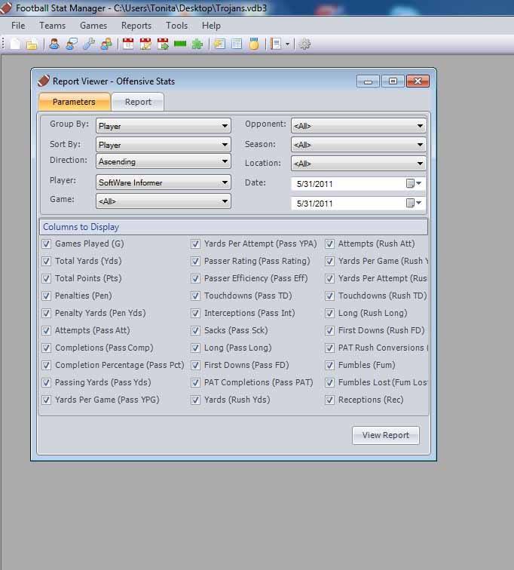
Task: Open the calendar picker for second date
Action: tap(414, 203)
